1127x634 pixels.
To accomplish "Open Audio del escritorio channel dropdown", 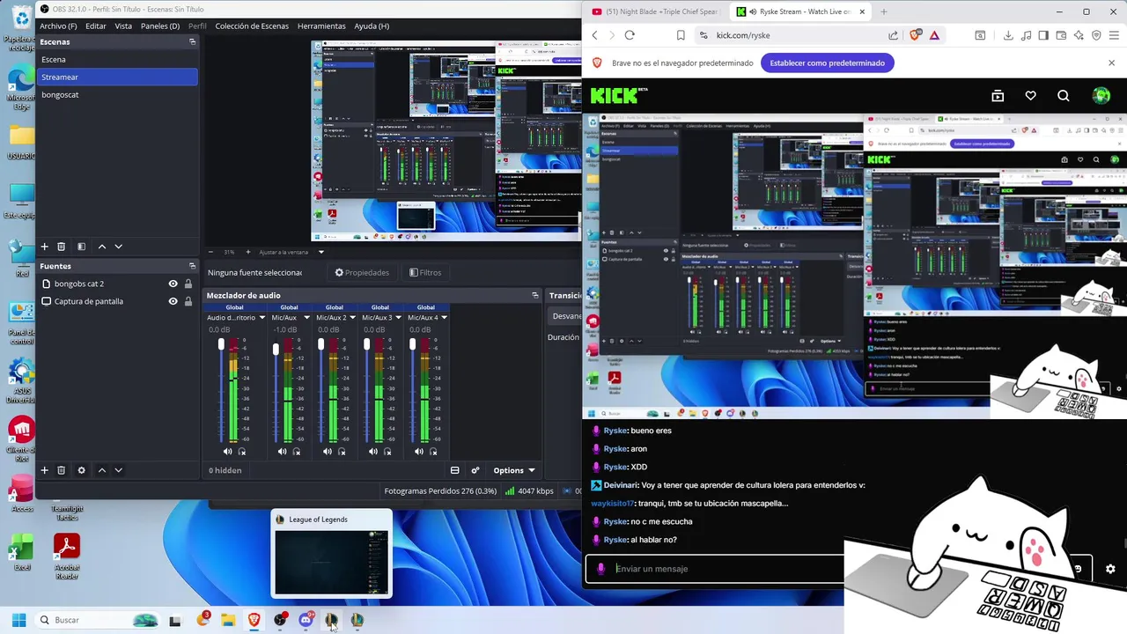I will pos(261,318).
